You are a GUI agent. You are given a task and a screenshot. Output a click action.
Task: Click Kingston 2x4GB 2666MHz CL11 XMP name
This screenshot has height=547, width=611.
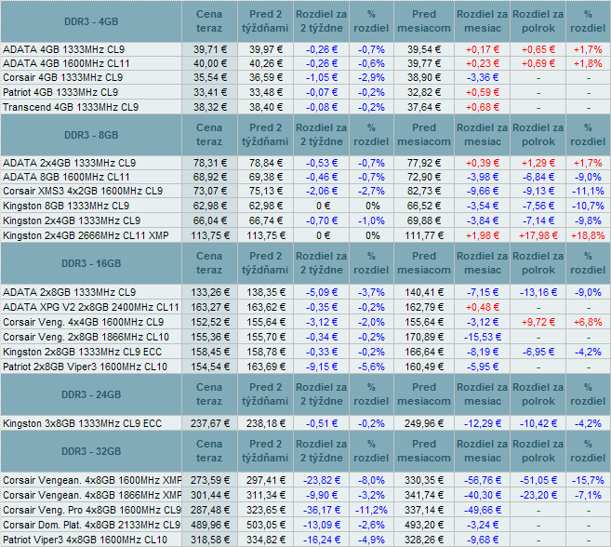(86, 235)
